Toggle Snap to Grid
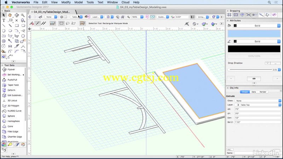The height and width of the screenshot is (159, 283). click(x=229, y=15)
